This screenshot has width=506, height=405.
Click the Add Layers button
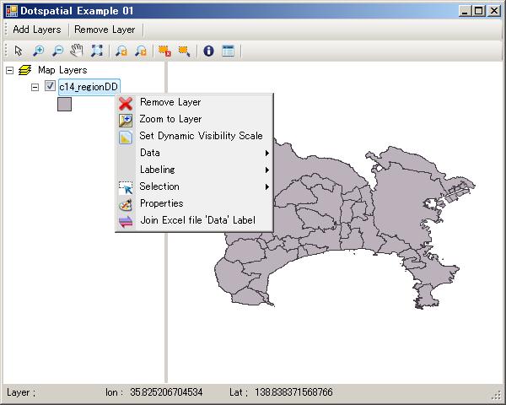click(x=37, y=30)
